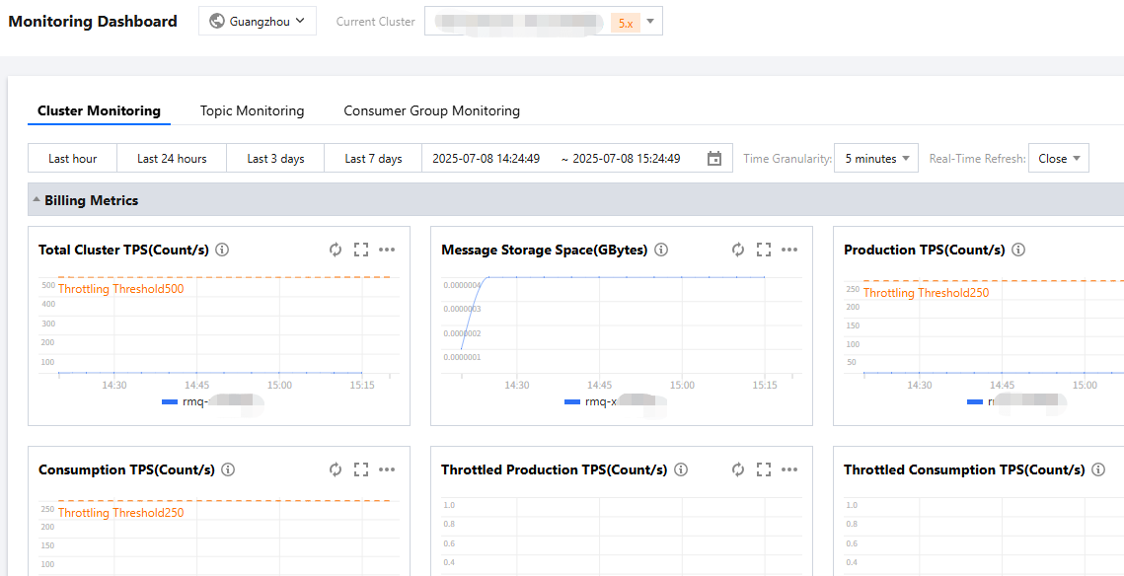Select the Last 24 hours range

(172, 159)
